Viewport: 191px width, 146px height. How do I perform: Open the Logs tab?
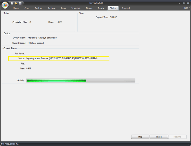click(63, 8)
